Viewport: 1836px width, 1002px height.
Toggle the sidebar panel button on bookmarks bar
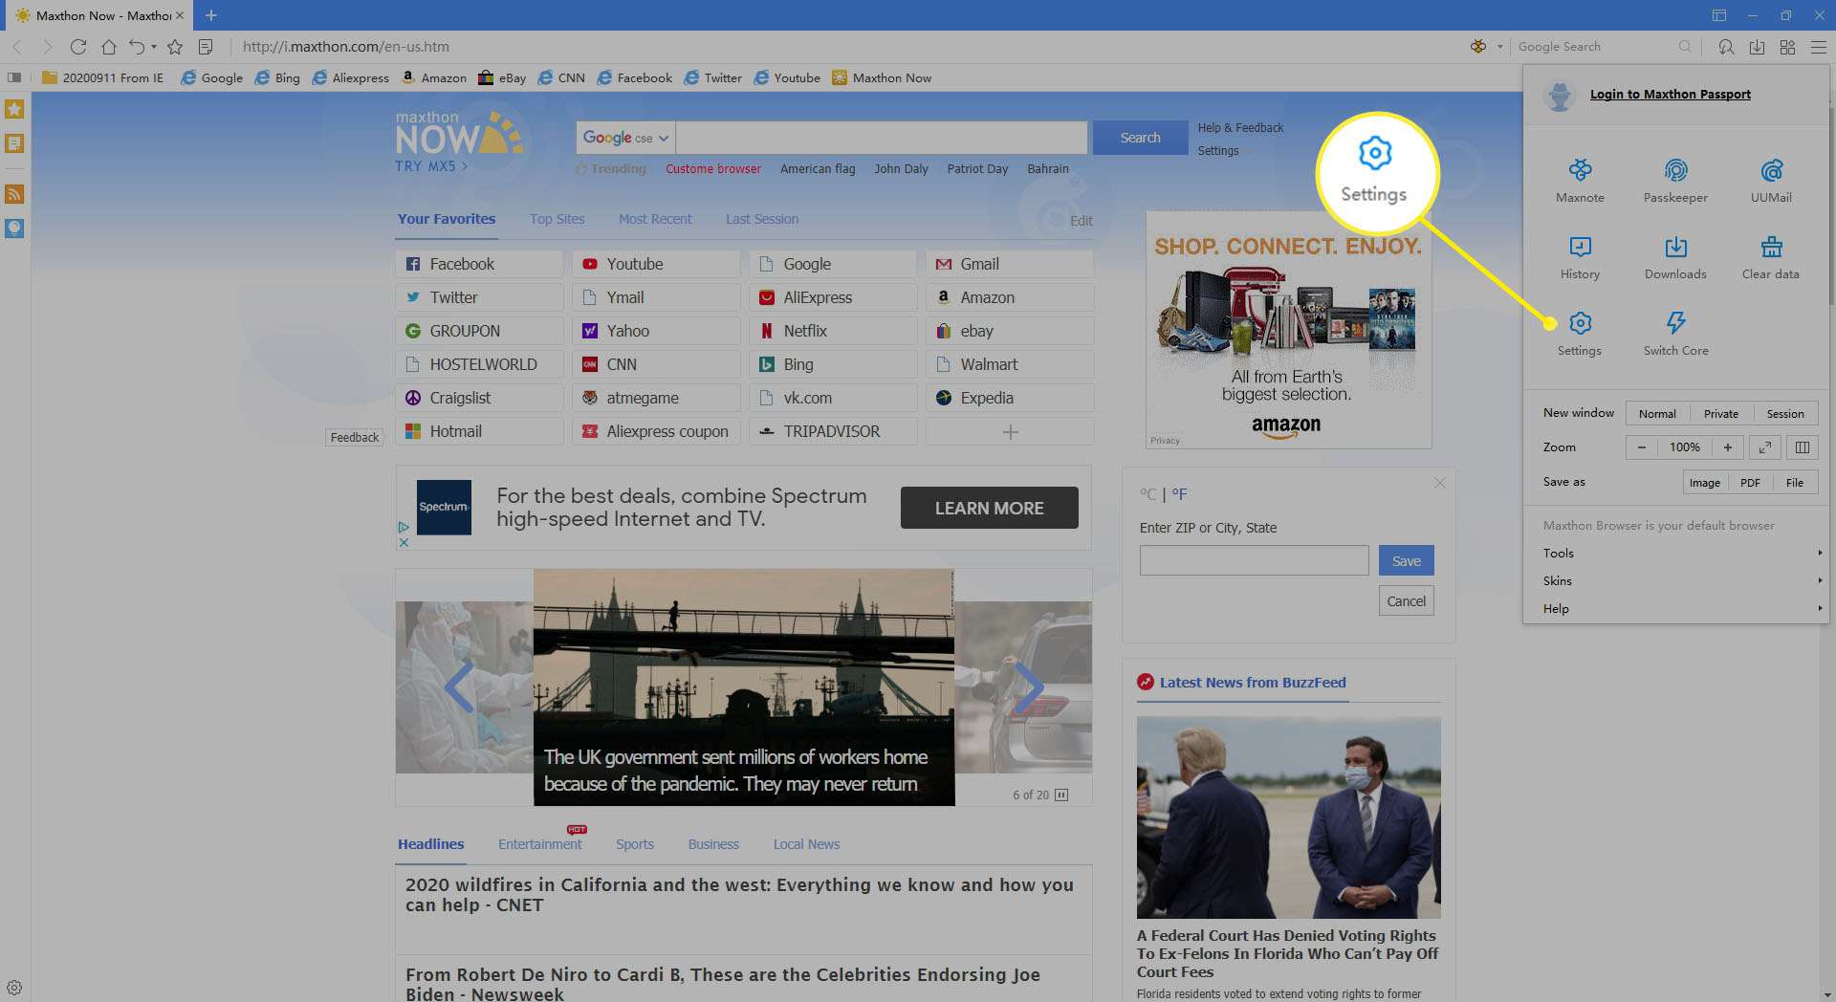pos(14,77)
